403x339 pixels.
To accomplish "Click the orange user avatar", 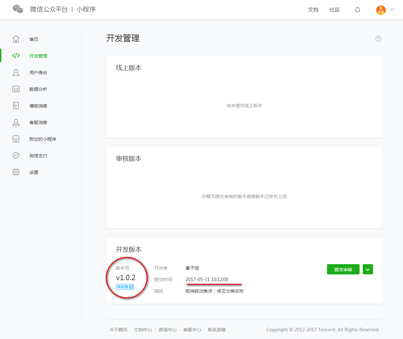I will pos(381,10).
